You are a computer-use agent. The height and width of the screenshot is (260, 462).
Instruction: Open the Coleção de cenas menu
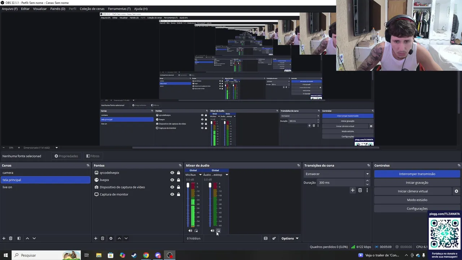coord(92,9)
